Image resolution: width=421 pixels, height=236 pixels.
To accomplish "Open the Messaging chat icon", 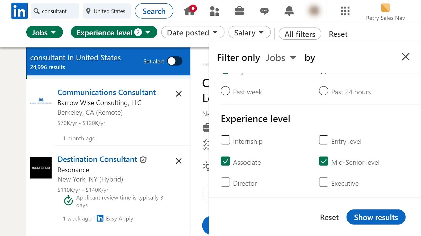I will (x=264, y=11).
